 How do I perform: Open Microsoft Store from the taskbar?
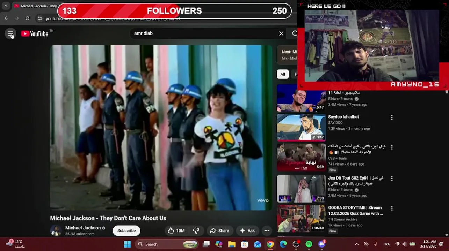tap(245, 244)
